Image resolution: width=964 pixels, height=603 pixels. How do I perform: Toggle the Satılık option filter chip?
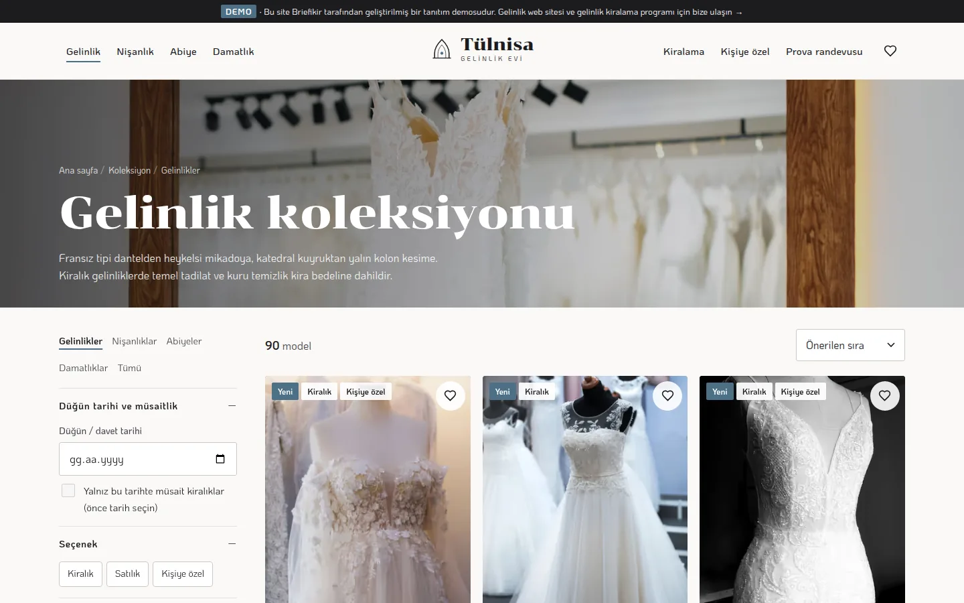tap(127, 574)
